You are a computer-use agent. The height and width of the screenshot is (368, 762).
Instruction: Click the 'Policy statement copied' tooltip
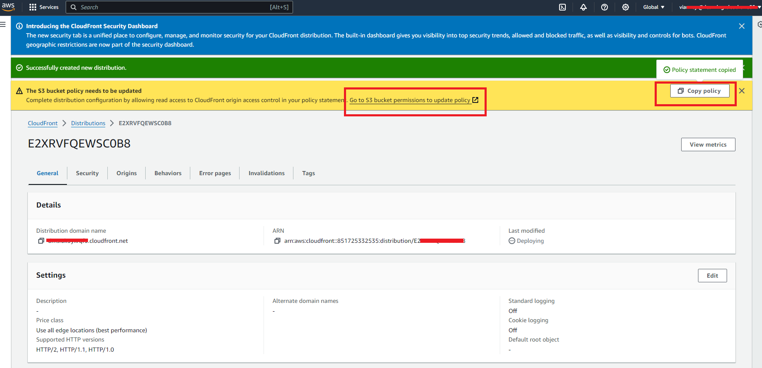[700, 70]
